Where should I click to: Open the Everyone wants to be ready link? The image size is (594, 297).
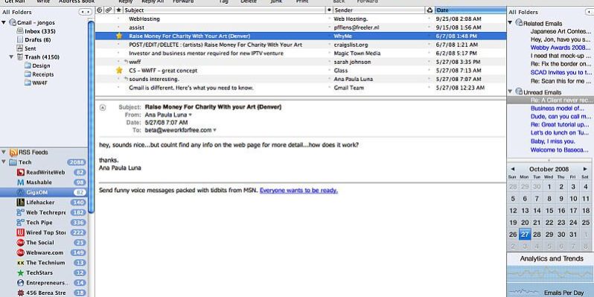pyautogui.click(x=298, y=190)
